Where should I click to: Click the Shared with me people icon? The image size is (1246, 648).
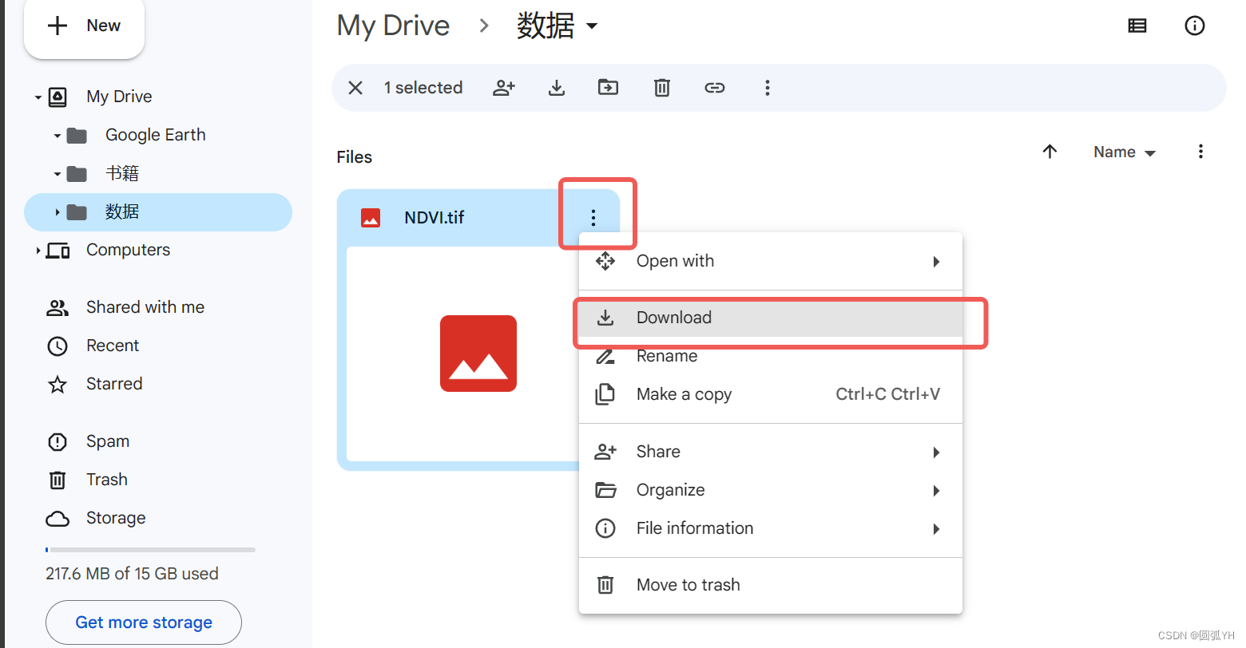[x=58, y=307]
